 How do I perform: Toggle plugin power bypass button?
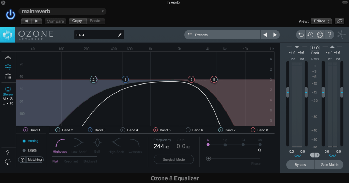[10, 15]
